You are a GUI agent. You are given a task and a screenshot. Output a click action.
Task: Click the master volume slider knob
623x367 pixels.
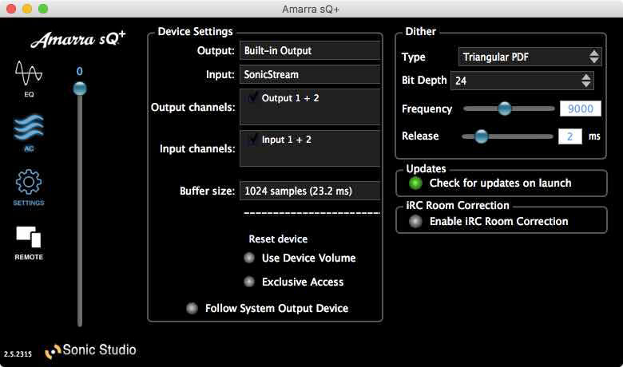click(x=80, y=88)
